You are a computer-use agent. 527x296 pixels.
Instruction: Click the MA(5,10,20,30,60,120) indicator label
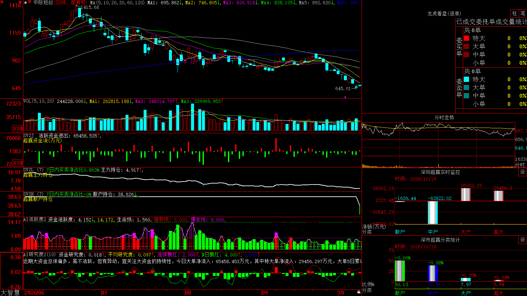click(117, 3)
